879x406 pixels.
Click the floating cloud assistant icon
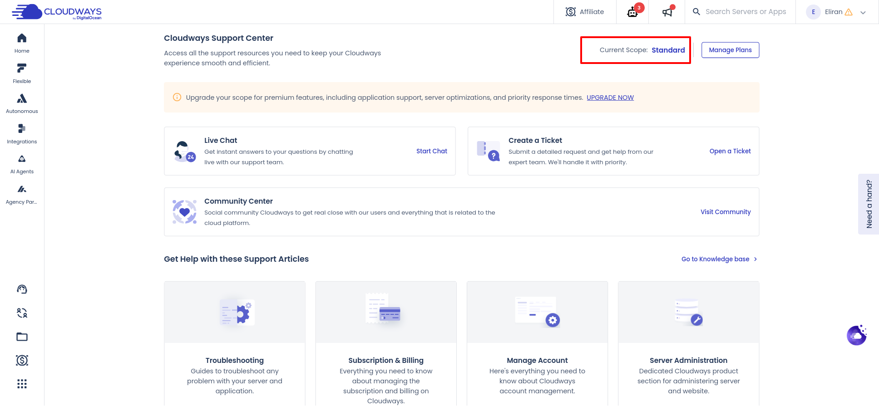[x=857, y=335]
